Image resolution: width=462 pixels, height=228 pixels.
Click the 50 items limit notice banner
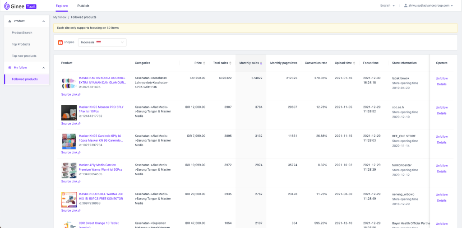[255, 28]
